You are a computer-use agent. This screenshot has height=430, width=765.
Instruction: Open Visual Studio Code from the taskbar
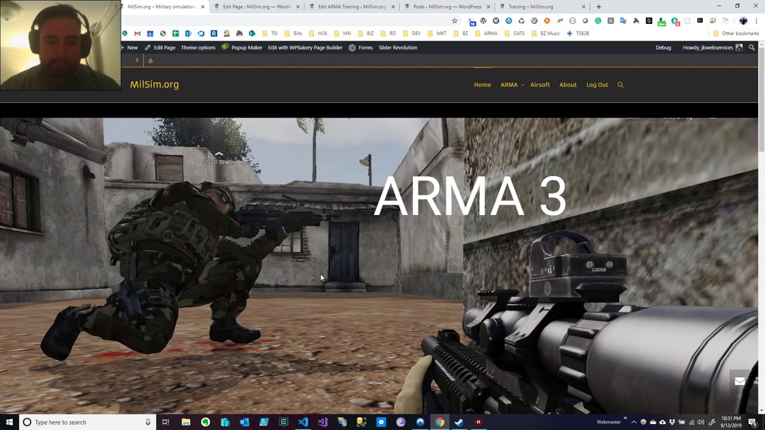pos(303,422)
